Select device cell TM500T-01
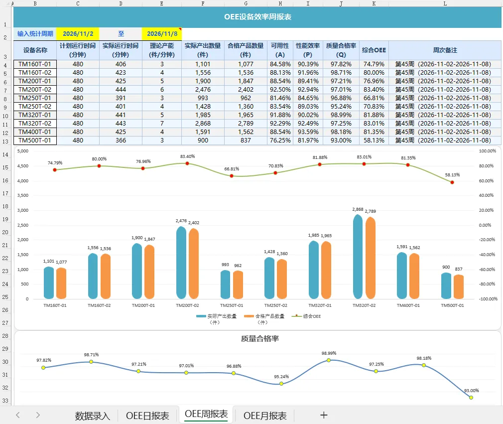This screenshot has width=503, height=424. pos(35,141)
